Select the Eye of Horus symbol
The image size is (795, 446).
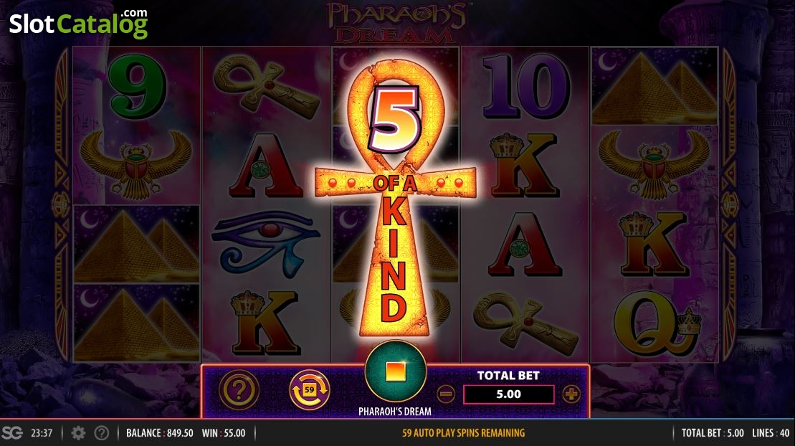click(266, 245)
